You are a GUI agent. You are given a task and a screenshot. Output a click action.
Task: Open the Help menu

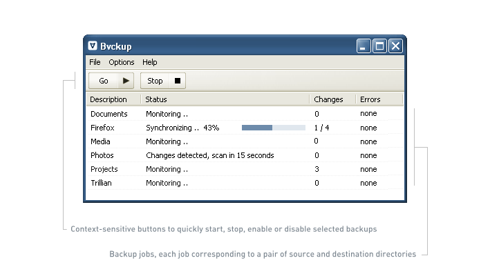150,62
